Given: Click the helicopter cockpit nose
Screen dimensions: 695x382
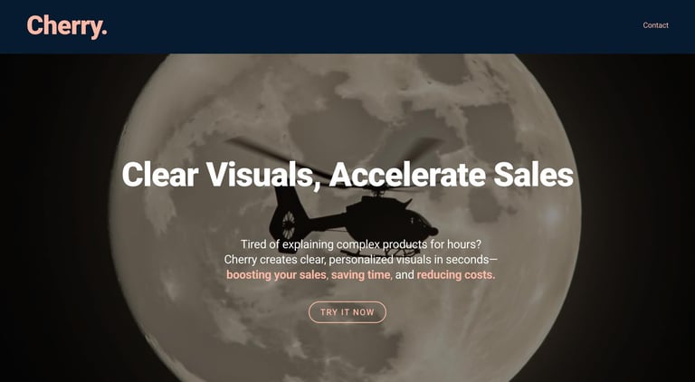Looking at the screenshot, I should point(428,231).
